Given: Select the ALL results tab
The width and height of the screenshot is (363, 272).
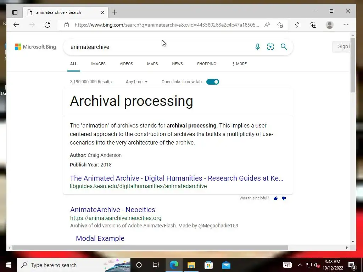Looking at the screenshot, I should [73, 64].
